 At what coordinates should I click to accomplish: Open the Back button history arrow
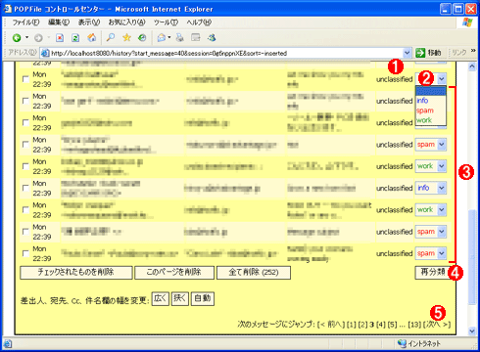[x=26, y=38]
